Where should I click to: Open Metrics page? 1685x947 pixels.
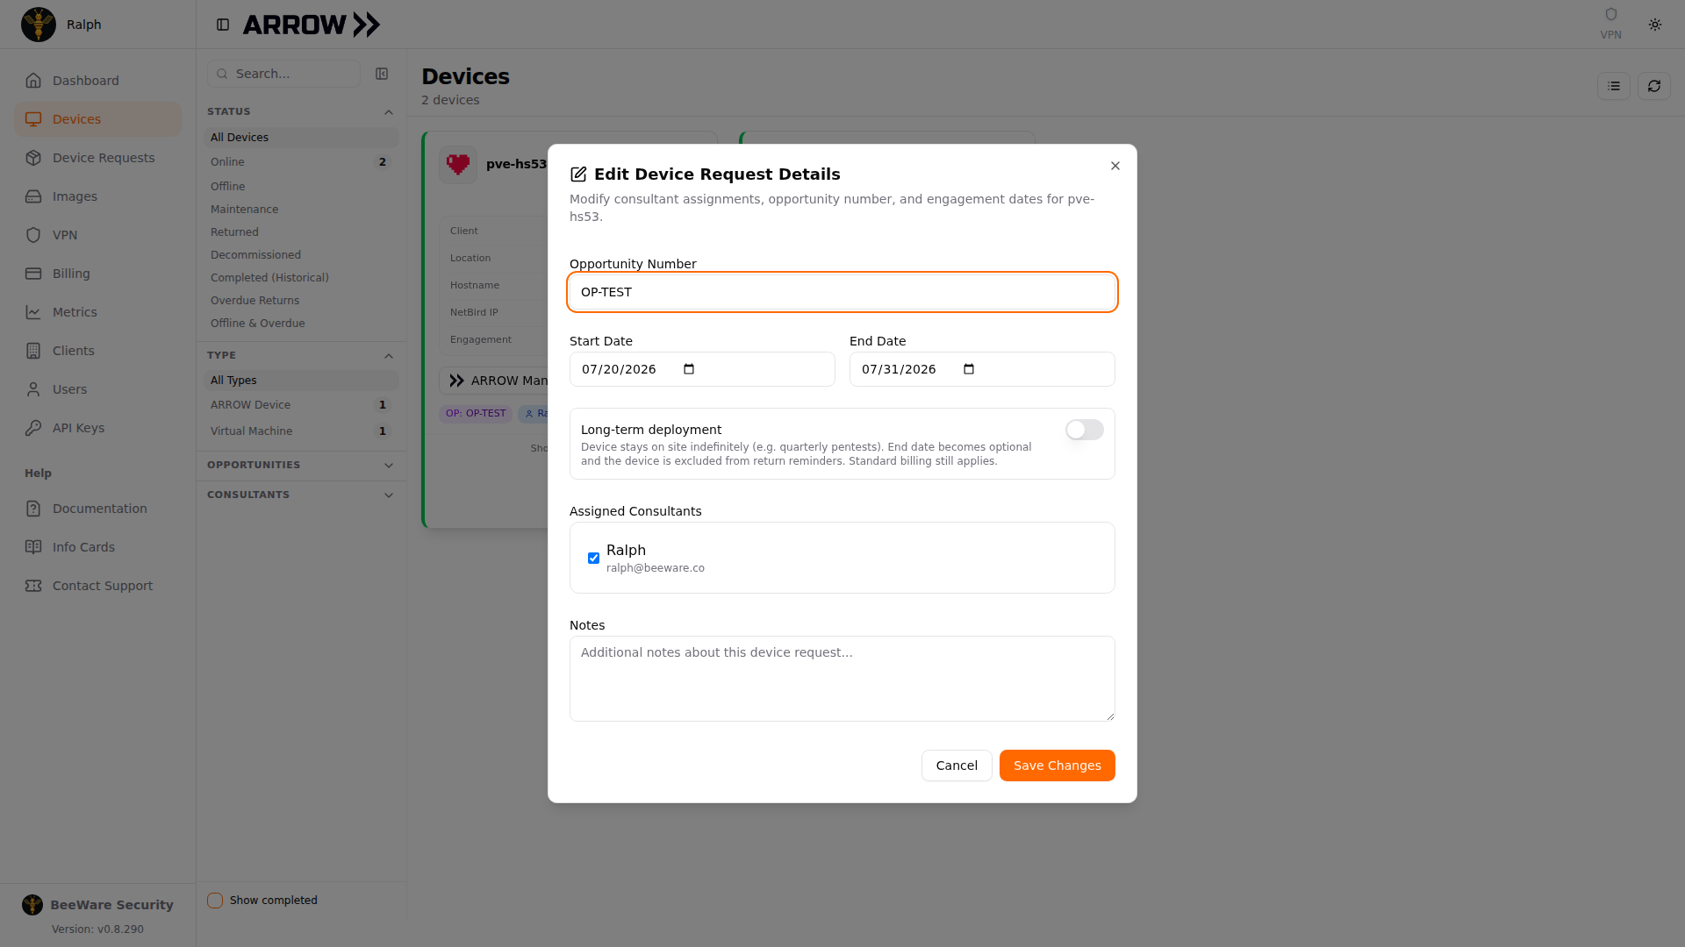click(x=97, y=312)
